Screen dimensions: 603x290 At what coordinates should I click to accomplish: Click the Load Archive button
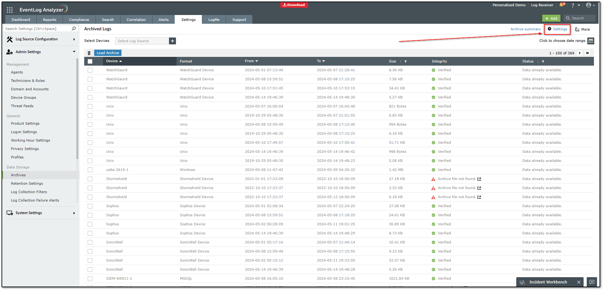[x=108, y=53]
